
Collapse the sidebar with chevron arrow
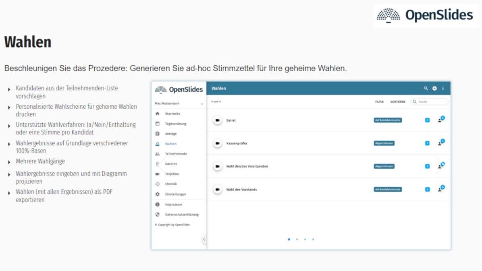tap(204, 239)
